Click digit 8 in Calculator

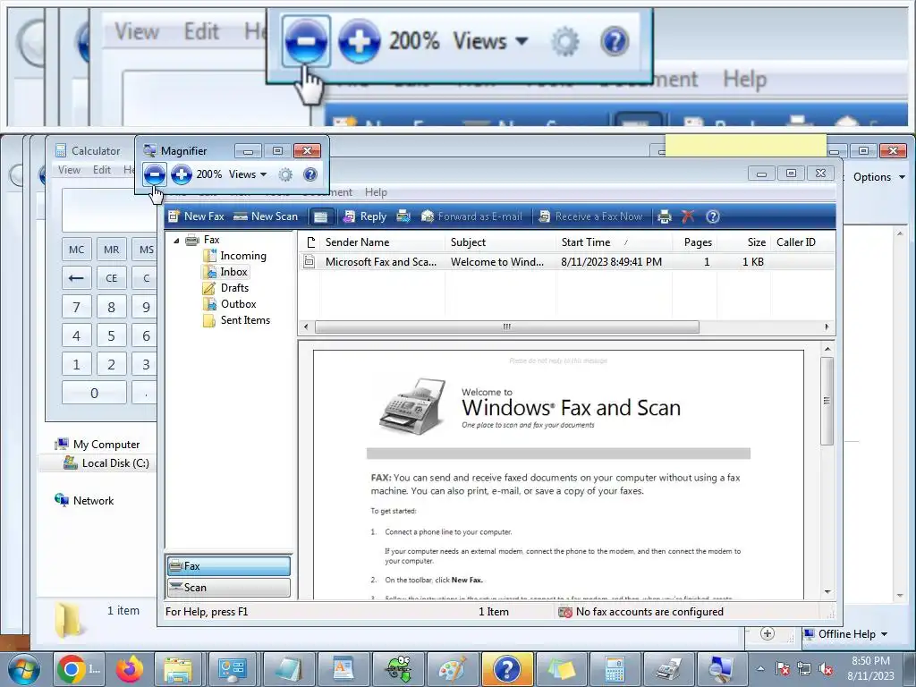pos(111,307)
